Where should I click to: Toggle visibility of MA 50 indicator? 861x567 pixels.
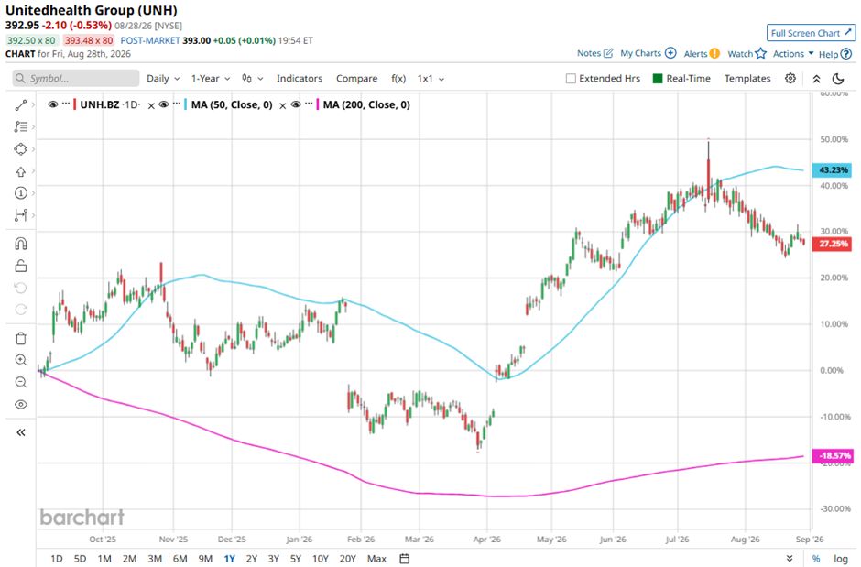(164, 104)
